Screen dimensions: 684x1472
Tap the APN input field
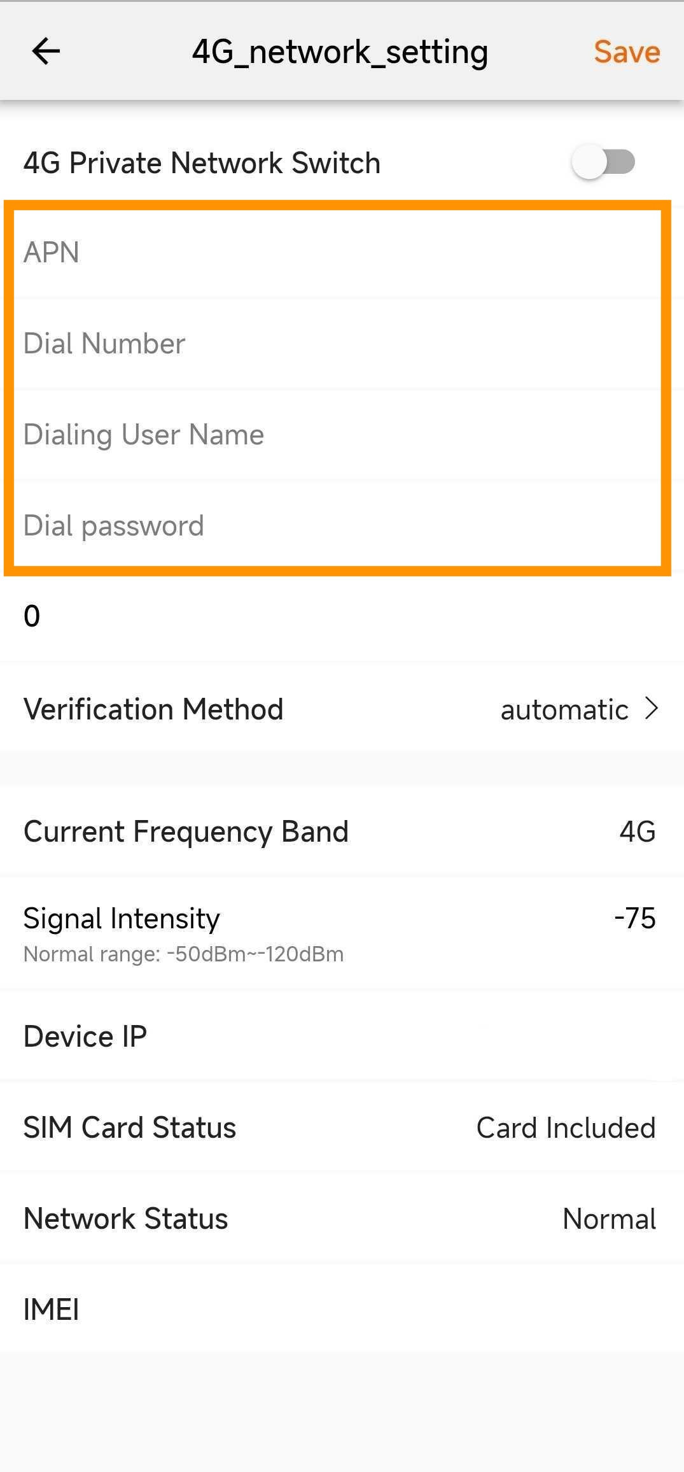(337, 252)
